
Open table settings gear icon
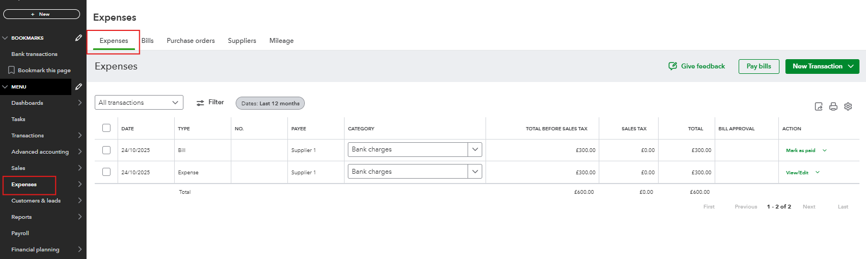(x=848, y=106)
